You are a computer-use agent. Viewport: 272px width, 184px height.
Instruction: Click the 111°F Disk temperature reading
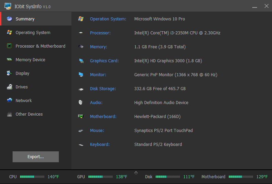pyautogui.click(x=189, y=177)
